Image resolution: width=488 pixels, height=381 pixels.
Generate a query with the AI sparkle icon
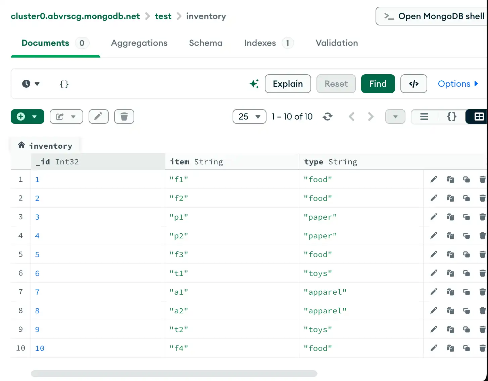tap(254, 84)
